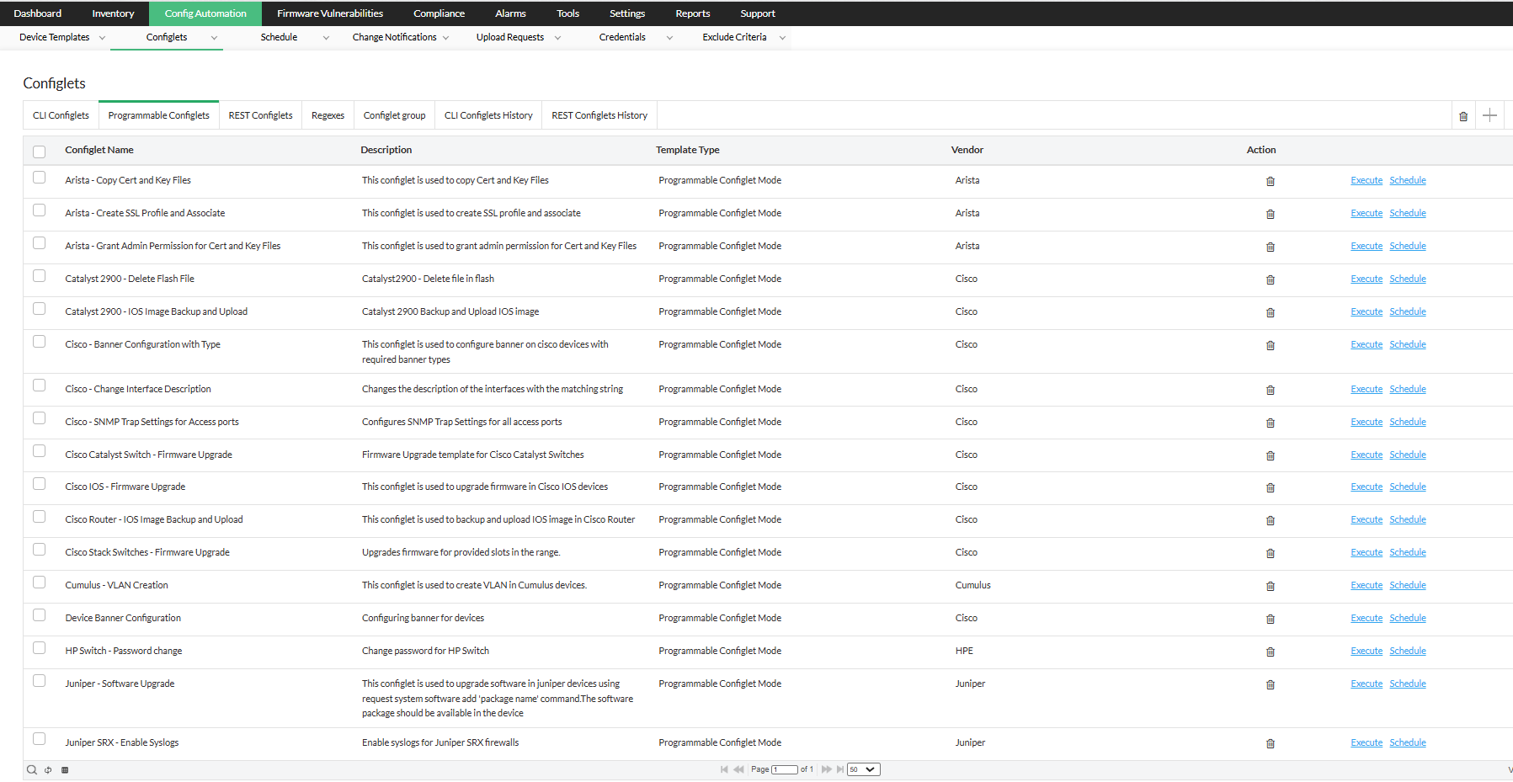Delete selected confliglets with the toolbar trash icon
The width and height of the screenshot is (1513, 782).
1462,115
